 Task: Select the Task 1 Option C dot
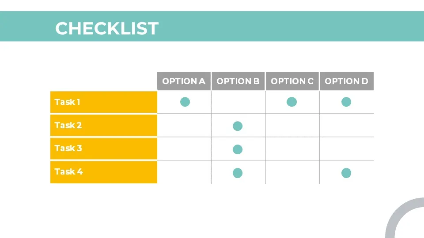(x=291, y=102)
